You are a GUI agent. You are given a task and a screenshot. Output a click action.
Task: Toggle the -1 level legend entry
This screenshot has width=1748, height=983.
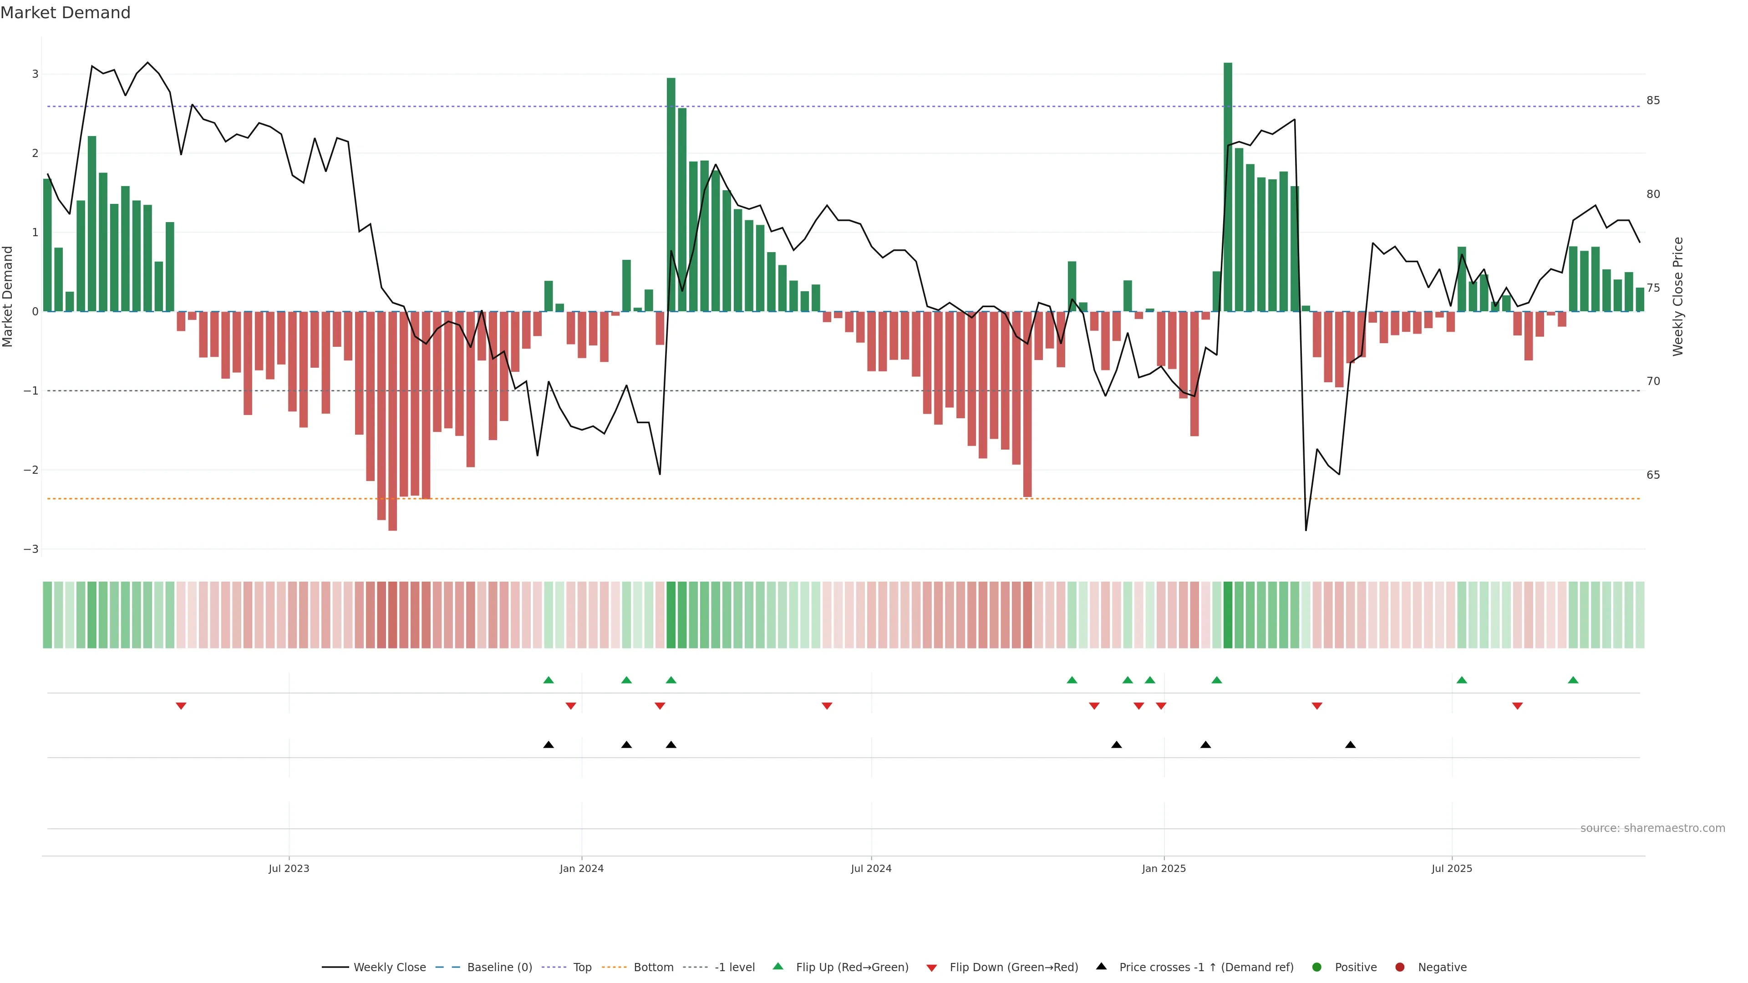[x=734, y=968]
